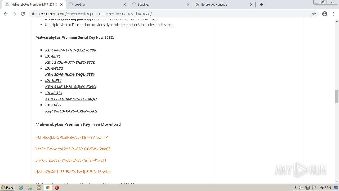Open the media player taskbar icon
Image resolution: width=339 pixels, height=191 pixels.
[39, 188]
